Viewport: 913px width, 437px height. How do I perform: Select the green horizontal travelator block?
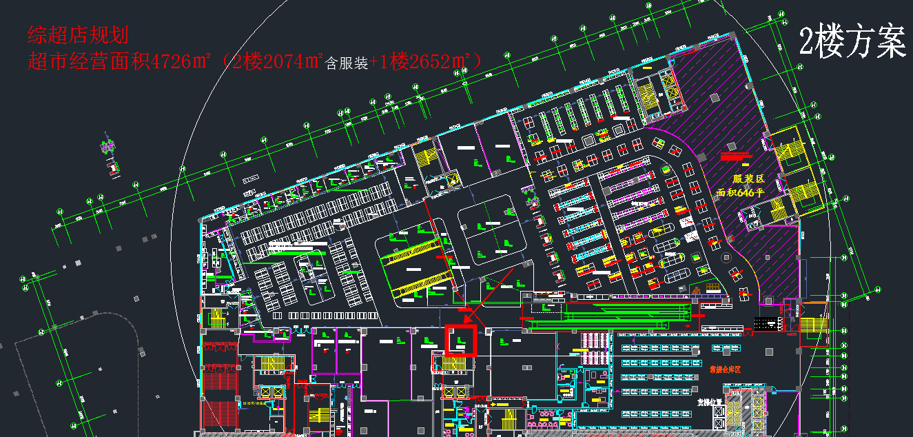point(606,313)
